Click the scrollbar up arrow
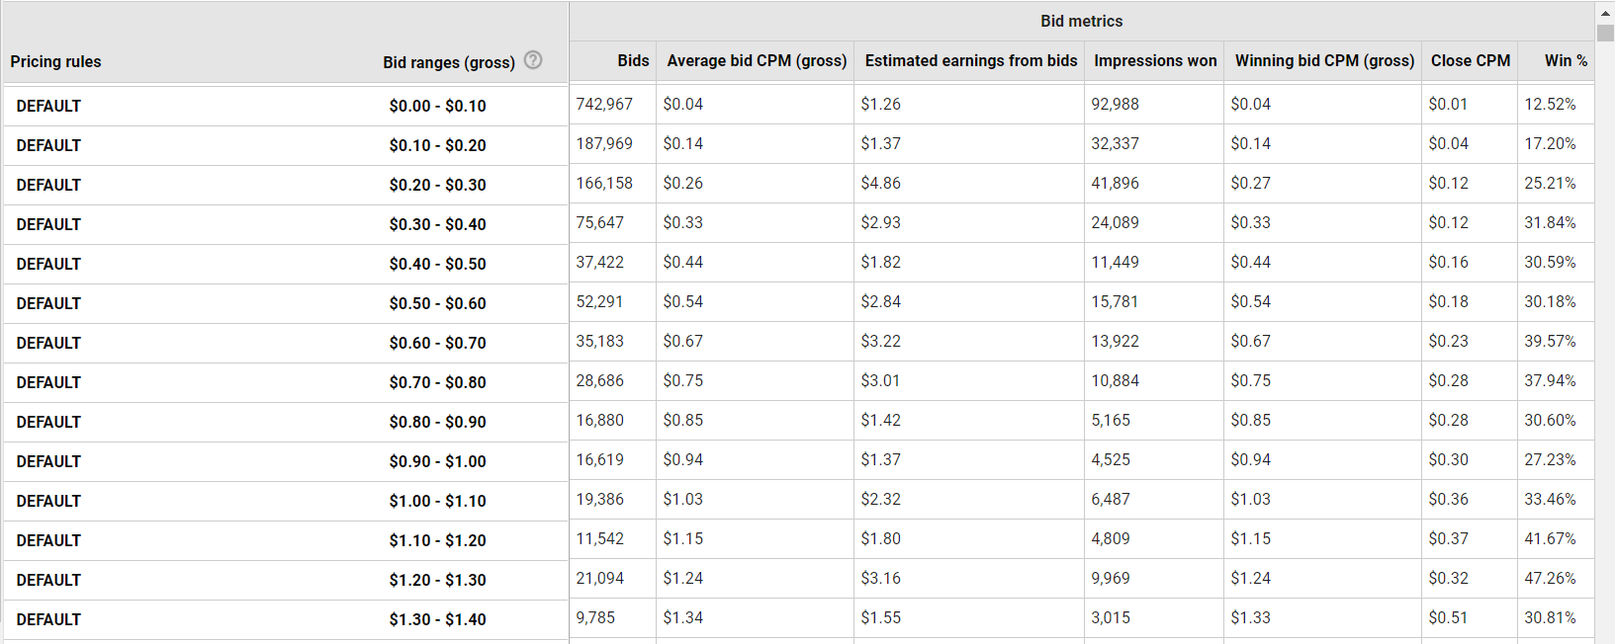 coord(1606,13)
